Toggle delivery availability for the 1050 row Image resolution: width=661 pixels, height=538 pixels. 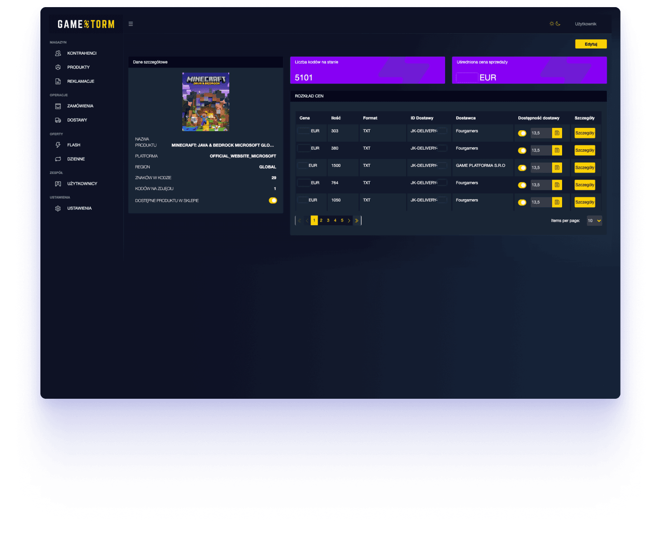[522, 202]
